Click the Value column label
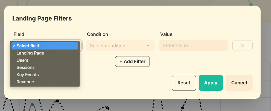This screenshot has height=111, width=271. [x=166, y=34]
